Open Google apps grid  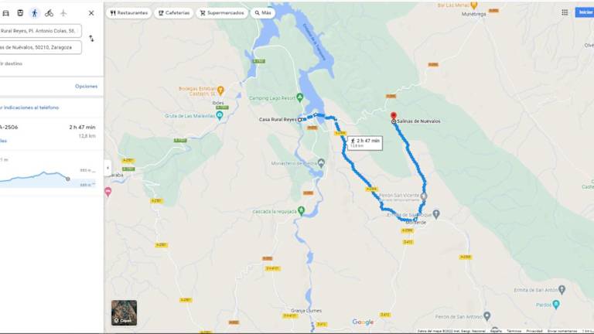(x=565, y=12)
